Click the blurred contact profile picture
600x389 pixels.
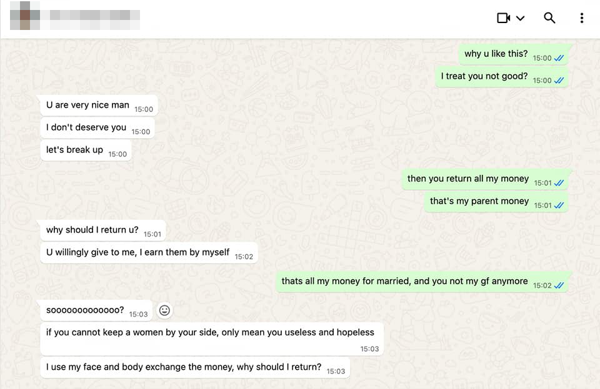point(25,16)
